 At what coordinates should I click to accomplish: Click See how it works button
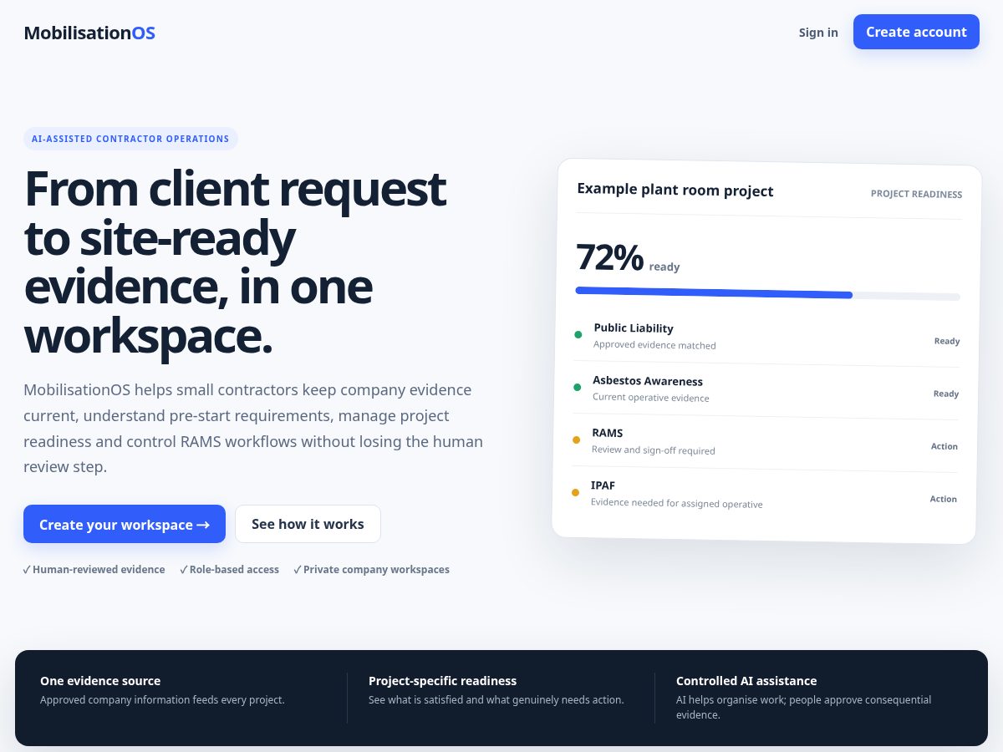(308, 524)
